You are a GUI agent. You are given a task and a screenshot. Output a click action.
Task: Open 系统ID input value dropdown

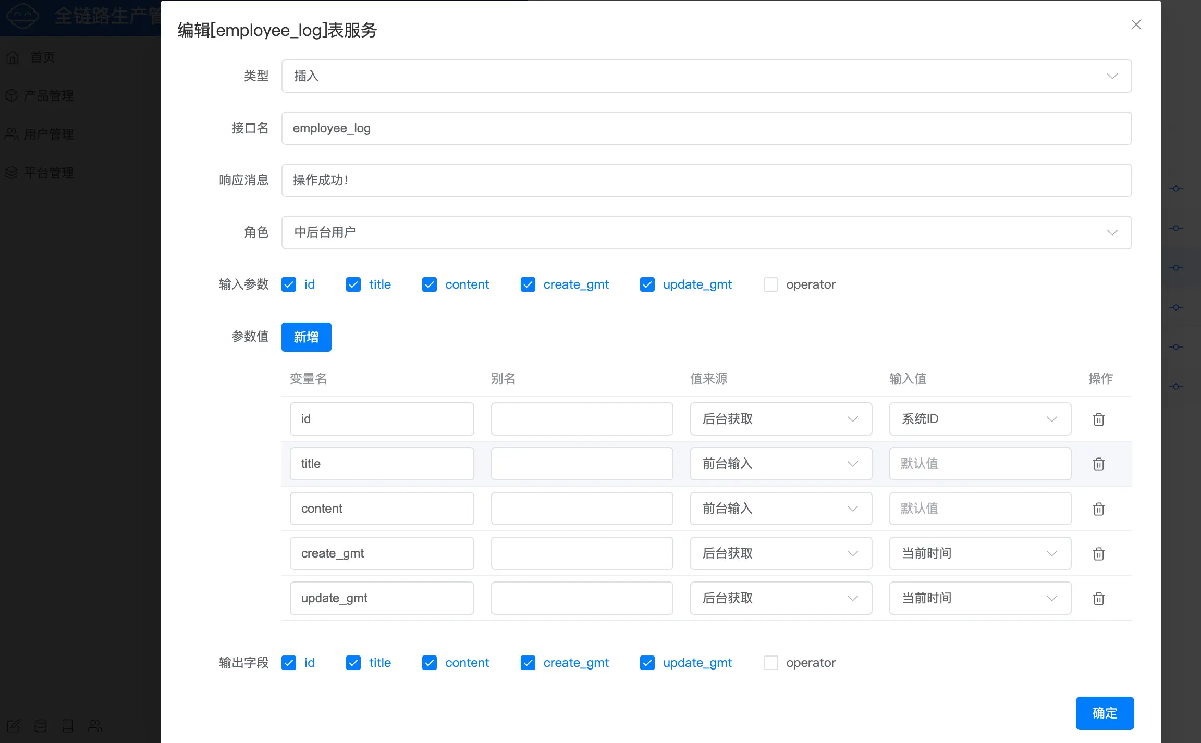click(x=979, y=419)
